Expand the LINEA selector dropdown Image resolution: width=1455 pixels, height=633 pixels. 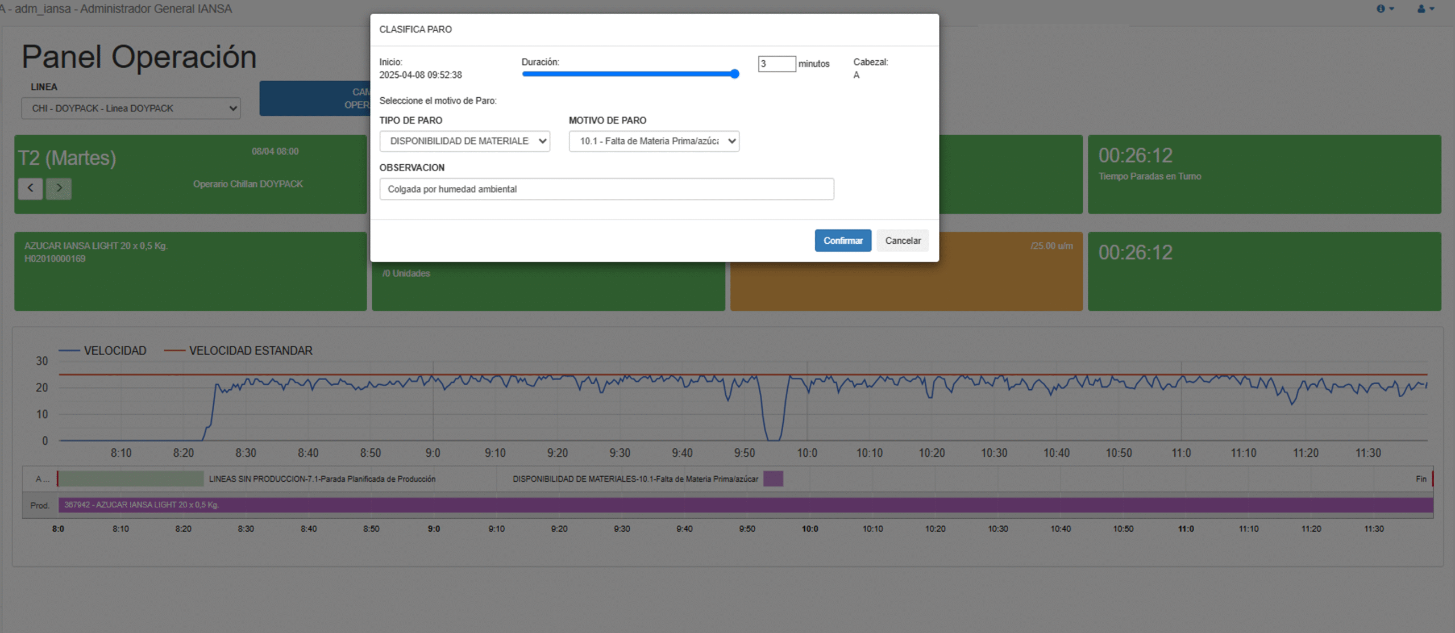point(131,108)
